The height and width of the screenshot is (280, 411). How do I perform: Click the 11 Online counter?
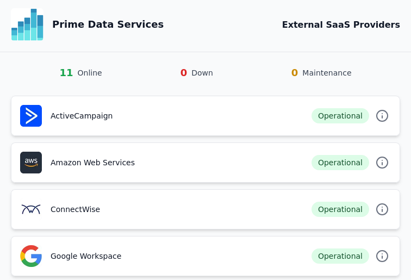tap(80, 73)
